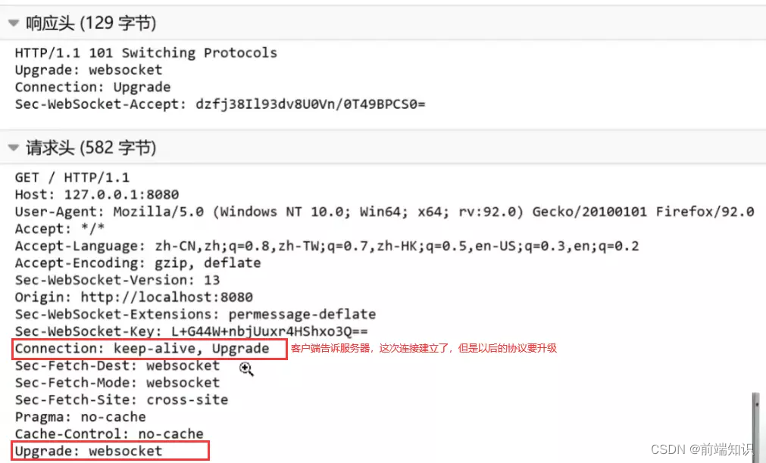Expand the response headers disclosure triangle
The width and height of the screenshot is (766, 463).
point(13,23)
